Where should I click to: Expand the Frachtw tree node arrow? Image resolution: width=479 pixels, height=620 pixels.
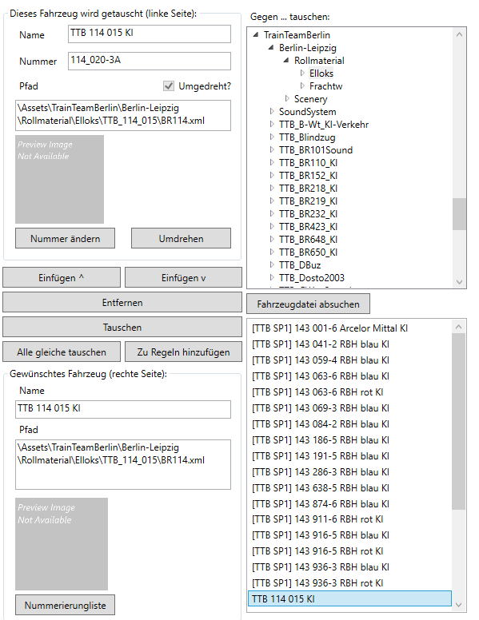(302, 85)
